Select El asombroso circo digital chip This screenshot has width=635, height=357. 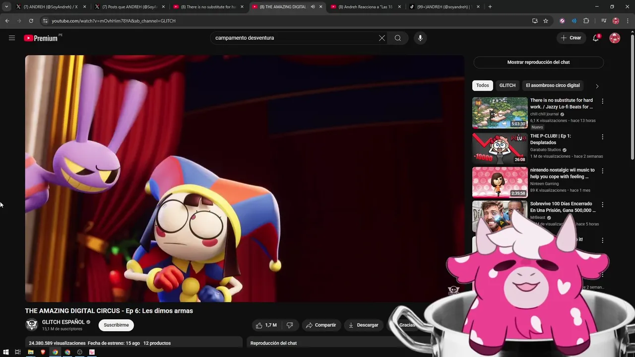click(x=553, y=85)
